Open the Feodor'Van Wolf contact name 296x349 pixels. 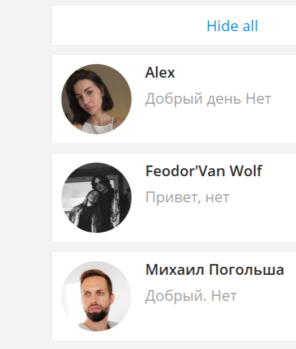204,171
